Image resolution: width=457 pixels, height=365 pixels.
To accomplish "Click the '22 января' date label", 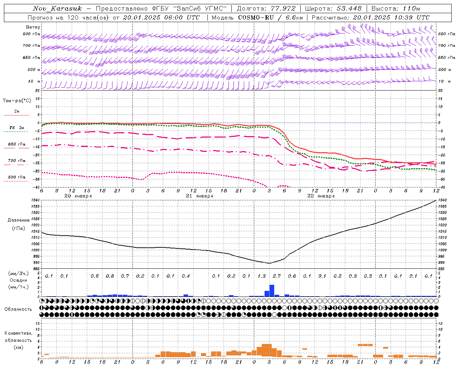I will tap(321, 196).
